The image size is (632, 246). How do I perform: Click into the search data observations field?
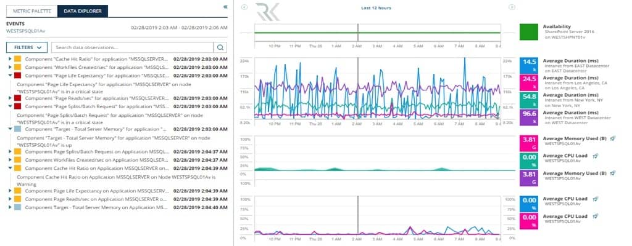[x=131, y=47]
